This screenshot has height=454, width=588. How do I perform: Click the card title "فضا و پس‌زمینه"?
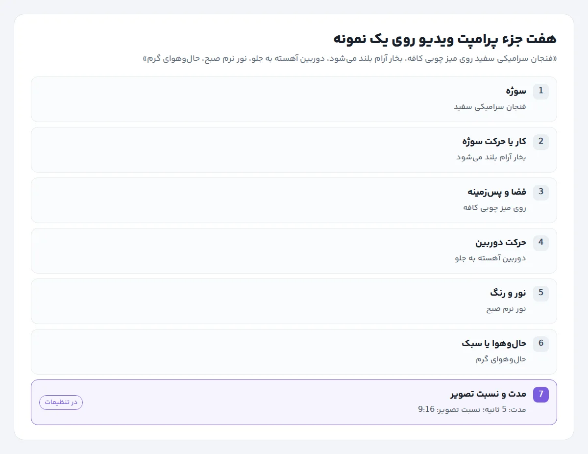(497, 192)
